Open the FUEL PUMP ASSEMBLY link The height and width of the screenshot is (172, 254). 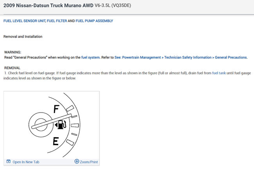[94, 21]
